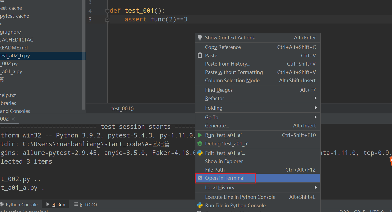Image resolution: width=392 pixels, height=212 pixels.
Task: Select Column Selection Mode in the menu
Action: (232, 80)
